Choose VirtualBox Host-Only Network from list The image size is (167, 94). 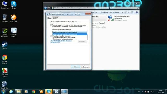[70, 36]
